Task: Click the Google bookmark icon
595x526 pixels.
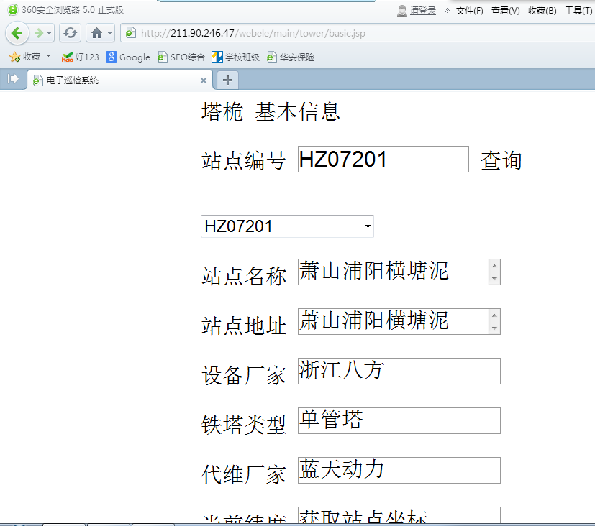Action: pos(112,57)
